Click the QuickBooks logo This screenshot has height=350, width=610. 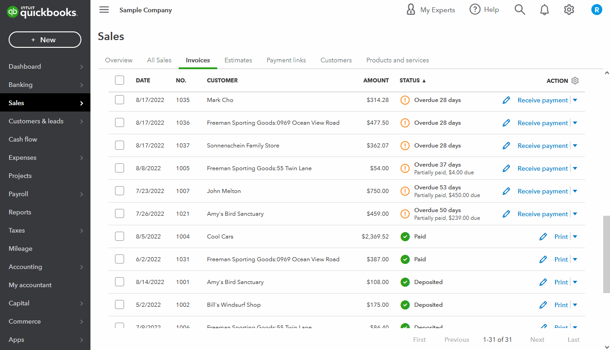pos(42,12)
